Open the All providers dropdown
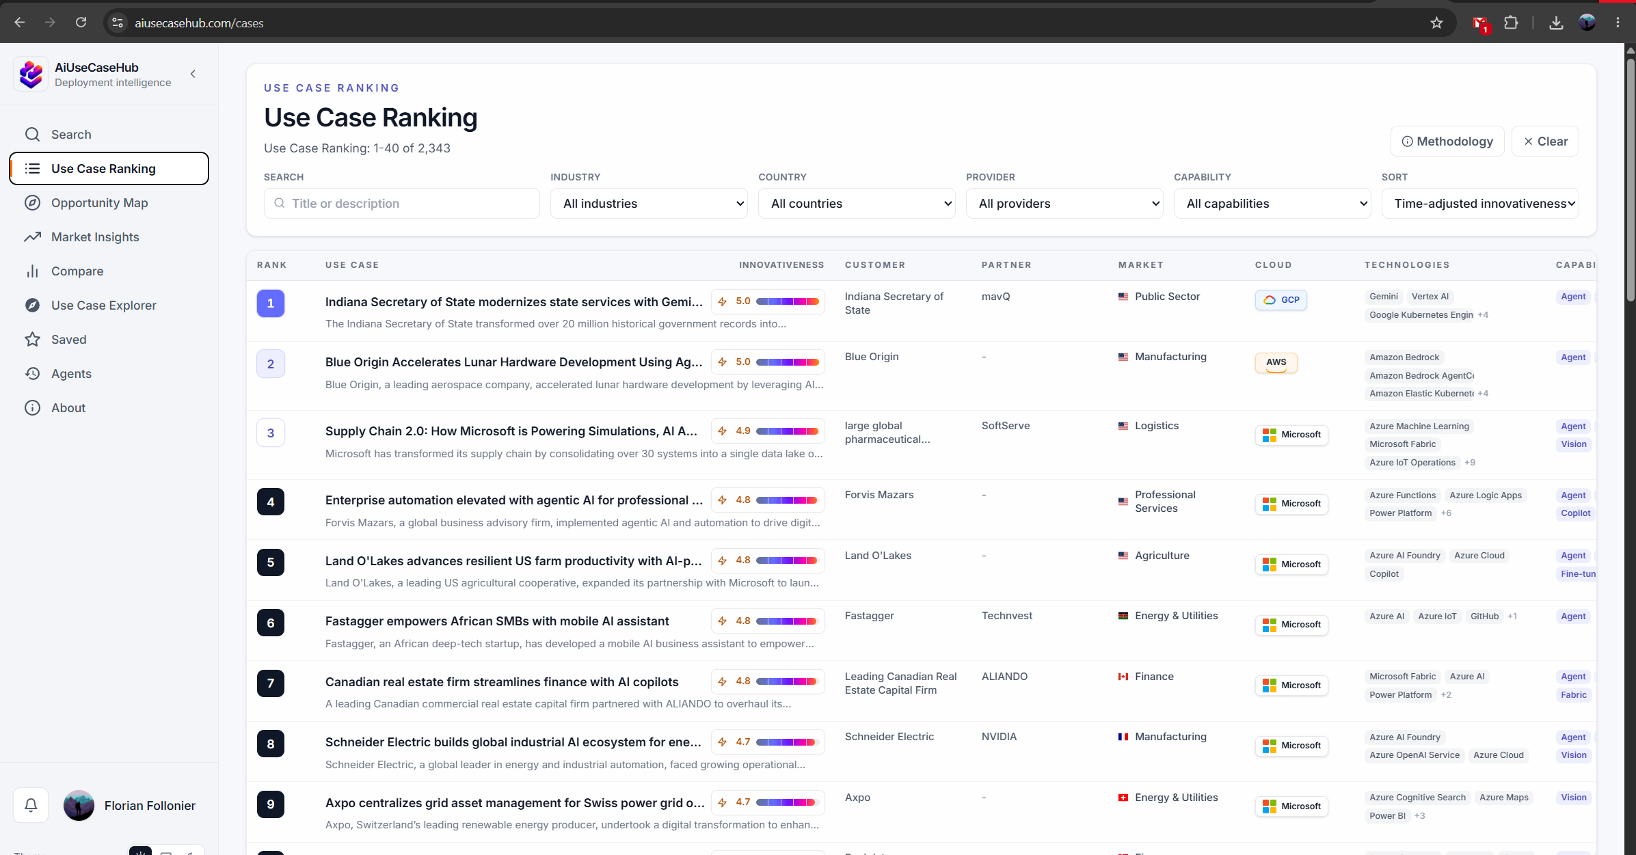The image size is (1636, 855). click(x=1064, y=204)
